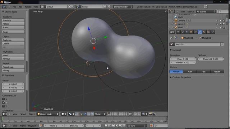This screenshot has width=230, height=129.
Task: Click the Insert keyframe button
Action: (x=13, y=55)
